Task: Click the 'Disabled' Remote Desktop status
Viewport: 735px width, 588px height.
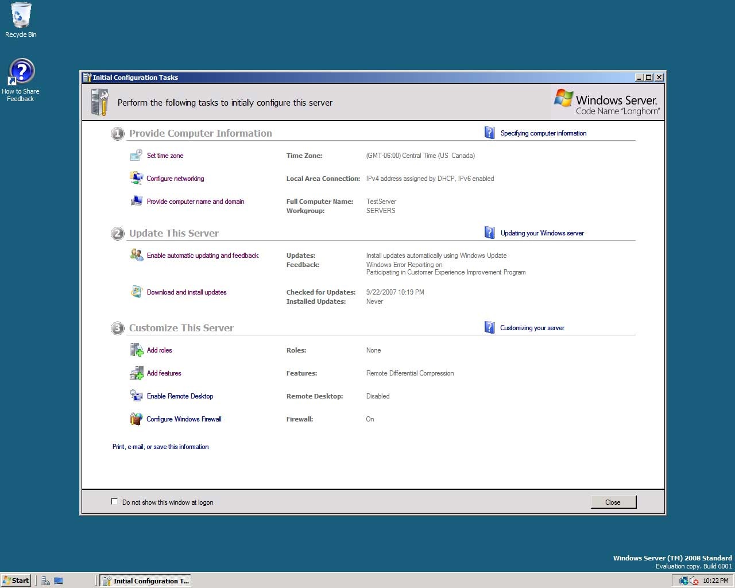Action: 378,396
